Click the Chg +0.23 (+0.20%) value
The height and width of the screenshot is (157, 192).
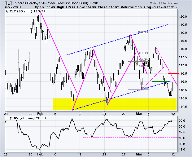[x=159, y=7]
